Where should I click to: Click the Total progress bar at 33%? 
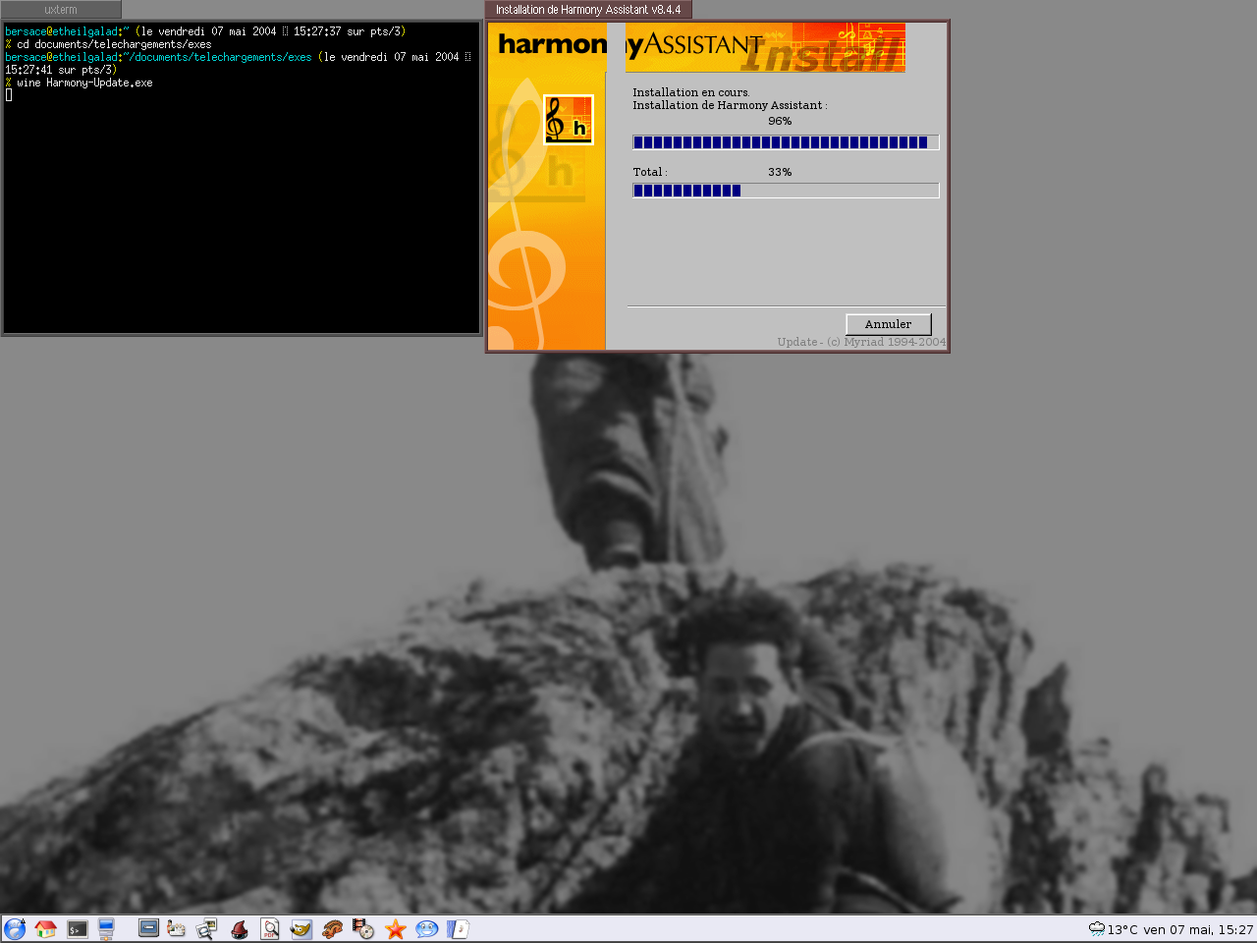786,191
